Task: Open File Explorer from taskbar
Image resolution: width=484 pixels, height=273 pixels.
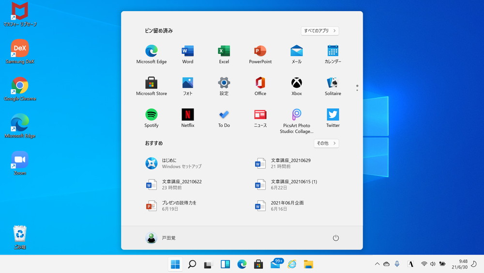Action: point(309,264)
